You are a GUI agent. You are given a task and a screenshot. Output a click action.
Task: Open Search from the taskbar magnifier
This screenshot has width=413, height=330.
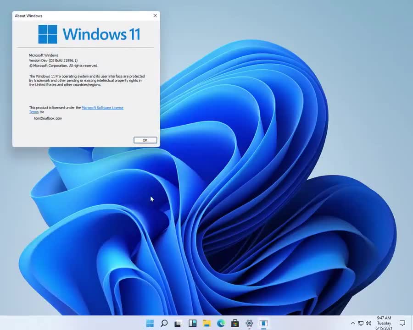pyautogui.click(x=164, y=323)
